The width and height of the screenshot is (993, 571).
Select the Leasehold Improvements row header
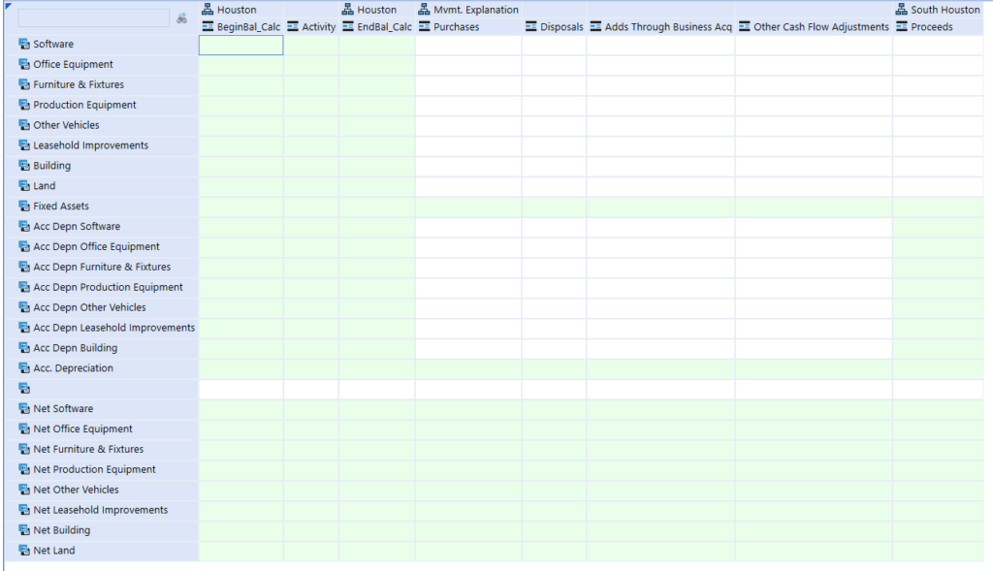click(90, 145)
